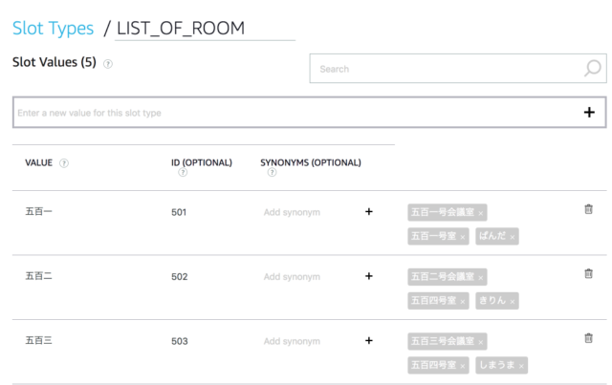Add new slot value with plus icon
The height and width of the screenshot is (385, 612).
(x=589, y=113)
